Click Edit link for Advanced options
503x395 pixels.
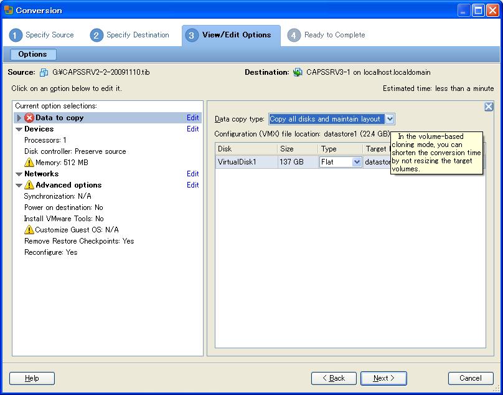point(193,185)
